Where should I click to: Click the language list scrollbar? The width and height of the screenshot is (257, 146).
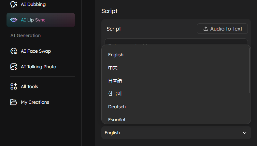[250, 71]
